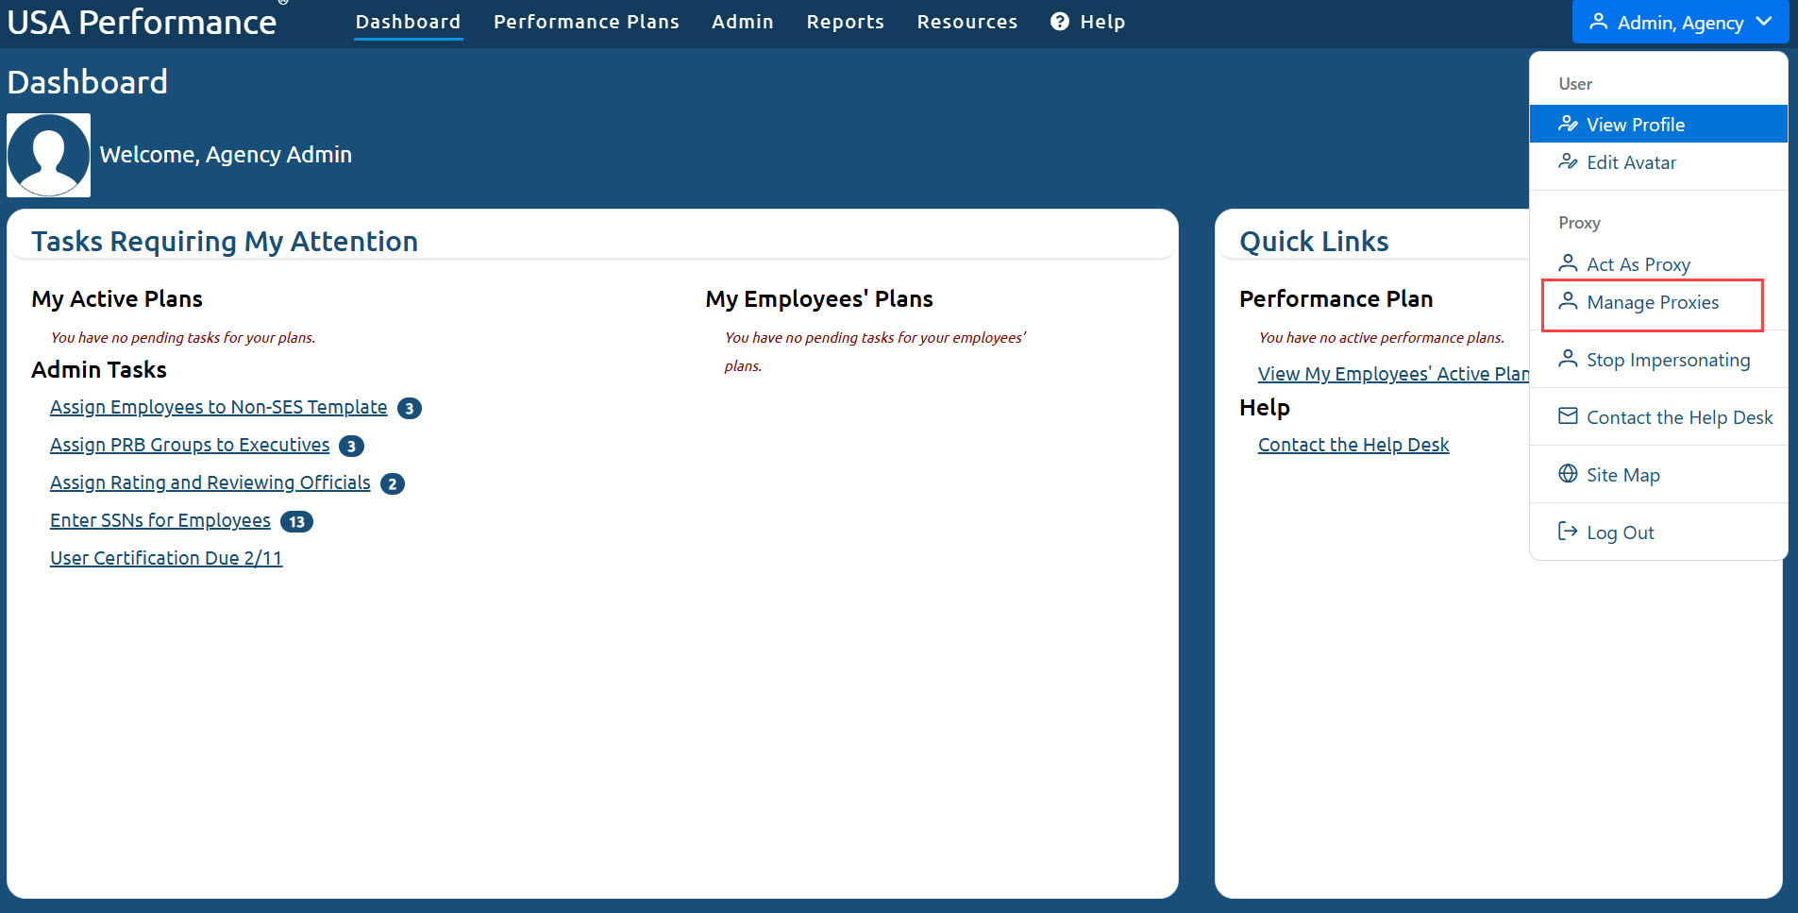The width and height of the screenshot is (1798, 913).
Task: Click the badge 3 next to Non-SES Template
Action: coord(410,408)
